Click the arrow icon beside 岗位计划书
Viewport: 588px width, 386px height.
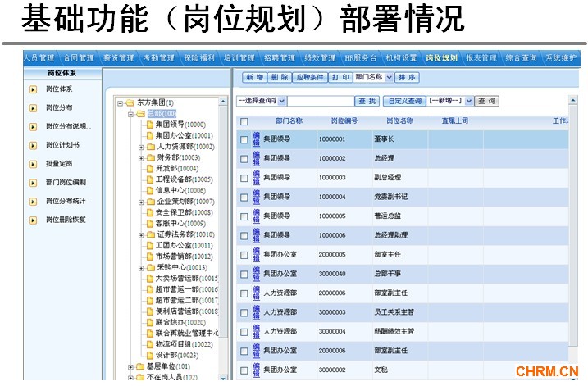point(33,145)
